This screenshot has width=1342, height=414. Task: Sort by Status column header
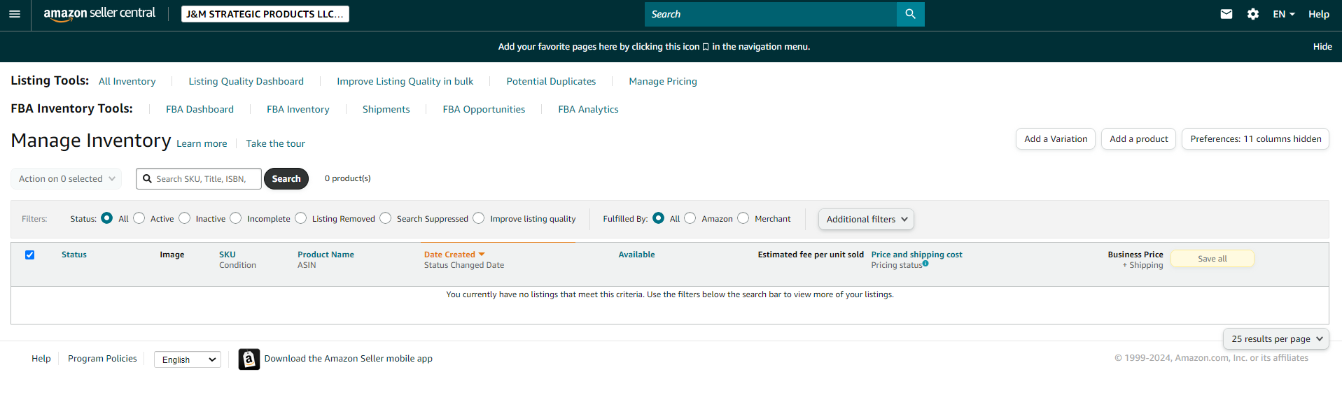point(74,255)
